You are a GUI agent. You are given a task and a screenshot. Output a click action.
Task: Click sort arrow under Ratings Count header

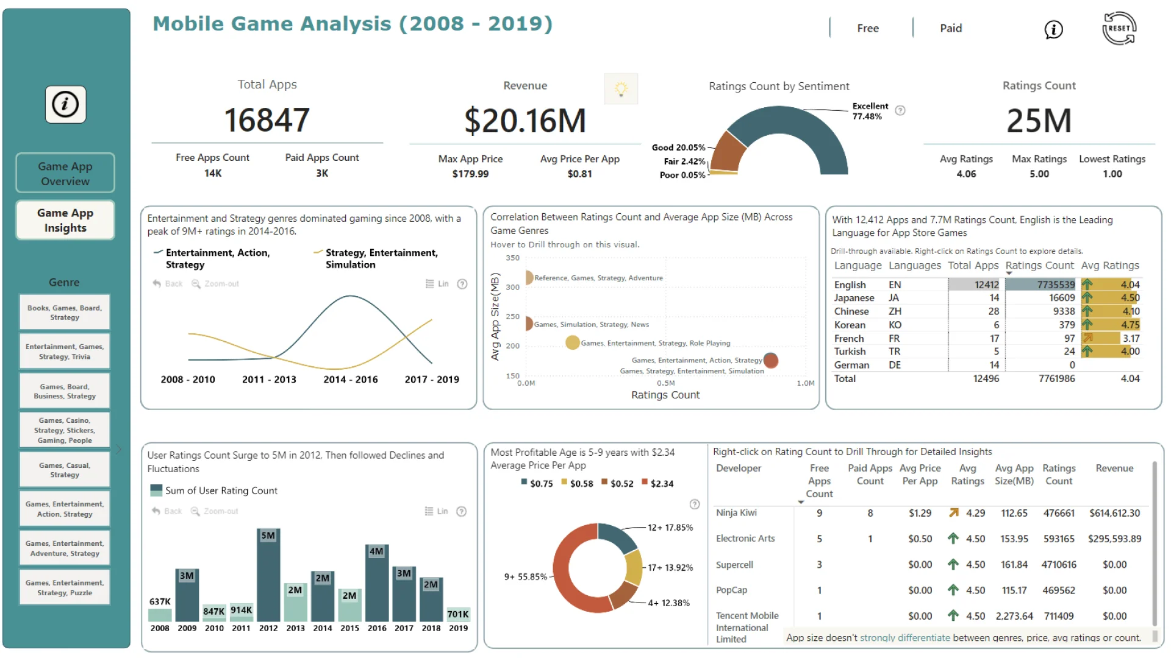(x=1009, y=274)
